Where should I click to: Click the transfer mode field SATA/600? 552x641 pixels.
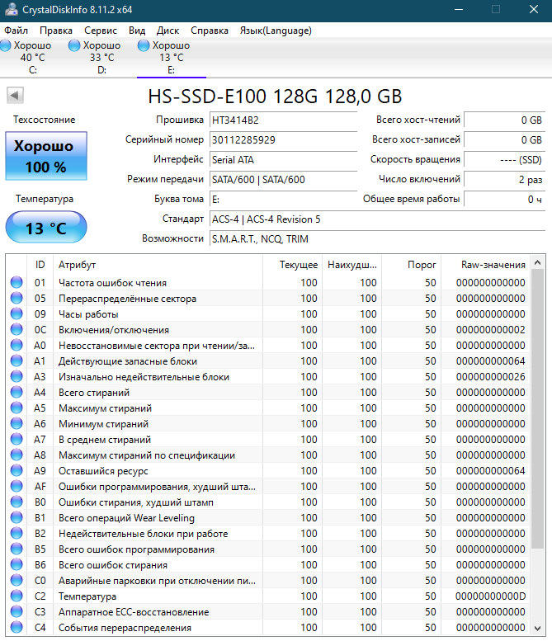pos(283,180)
